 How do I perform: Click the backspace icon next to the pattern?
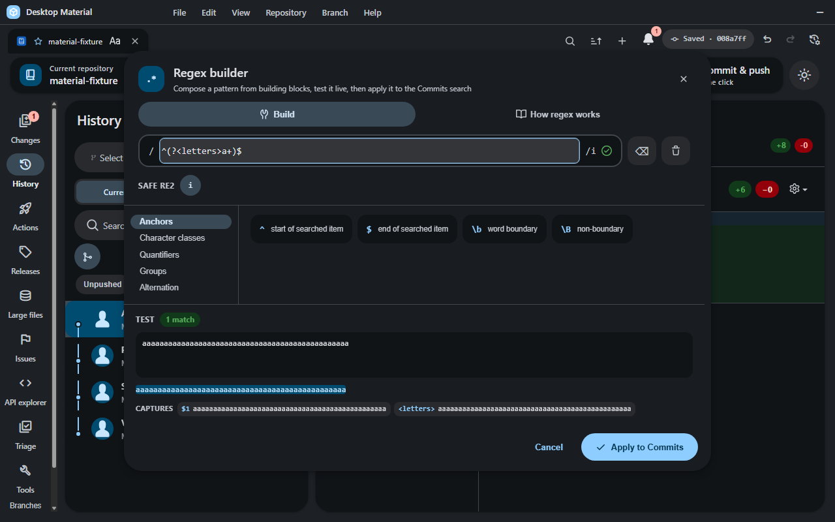[642, 151]
